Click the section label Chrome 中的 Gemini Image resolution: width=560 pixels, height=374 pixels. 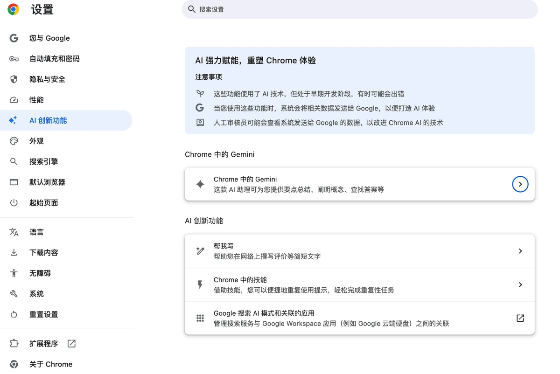(220, 154)
